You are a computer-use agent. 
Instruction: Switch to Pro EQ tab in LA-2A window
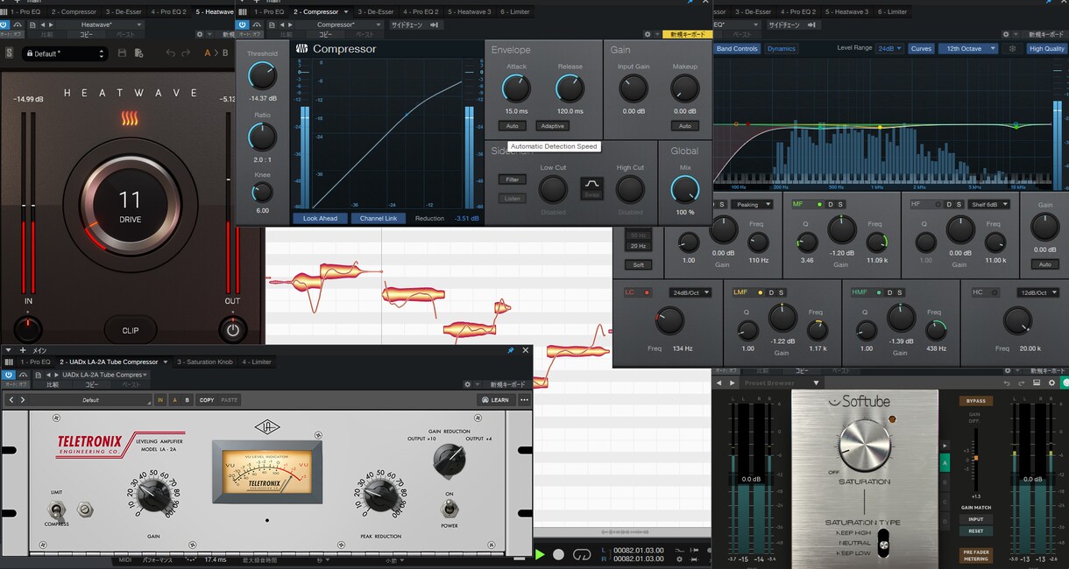(36, 362)
